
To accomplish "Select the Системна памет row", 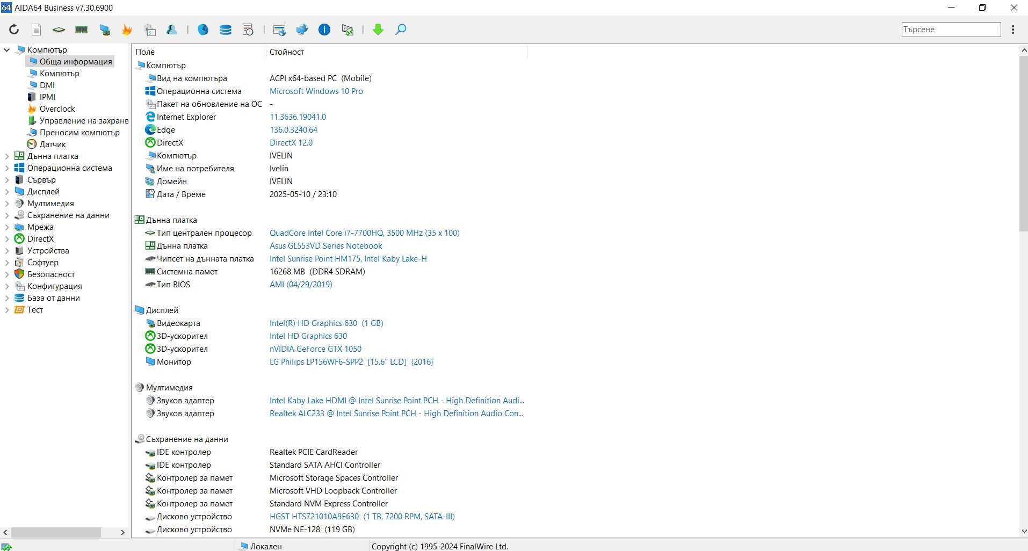I will pos(330,272).
